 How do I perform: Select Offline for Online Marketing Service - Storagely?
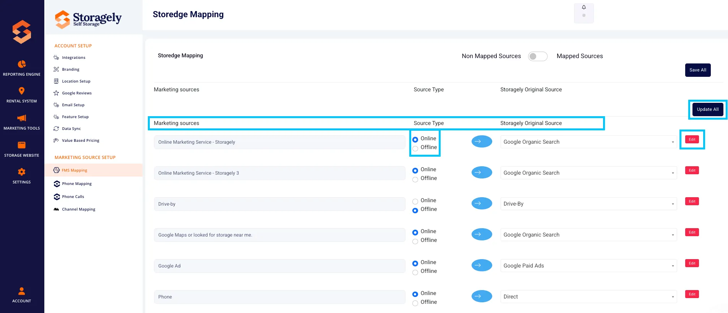click(x=415, y=149)
